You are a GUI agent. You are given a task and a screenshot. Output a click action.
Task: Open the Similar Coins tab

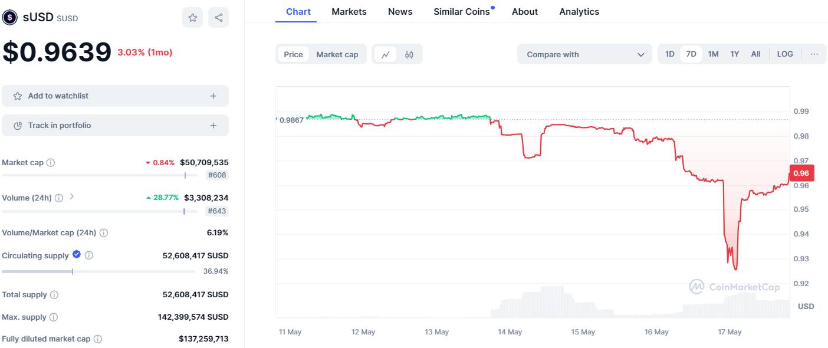tap(462, 11)
